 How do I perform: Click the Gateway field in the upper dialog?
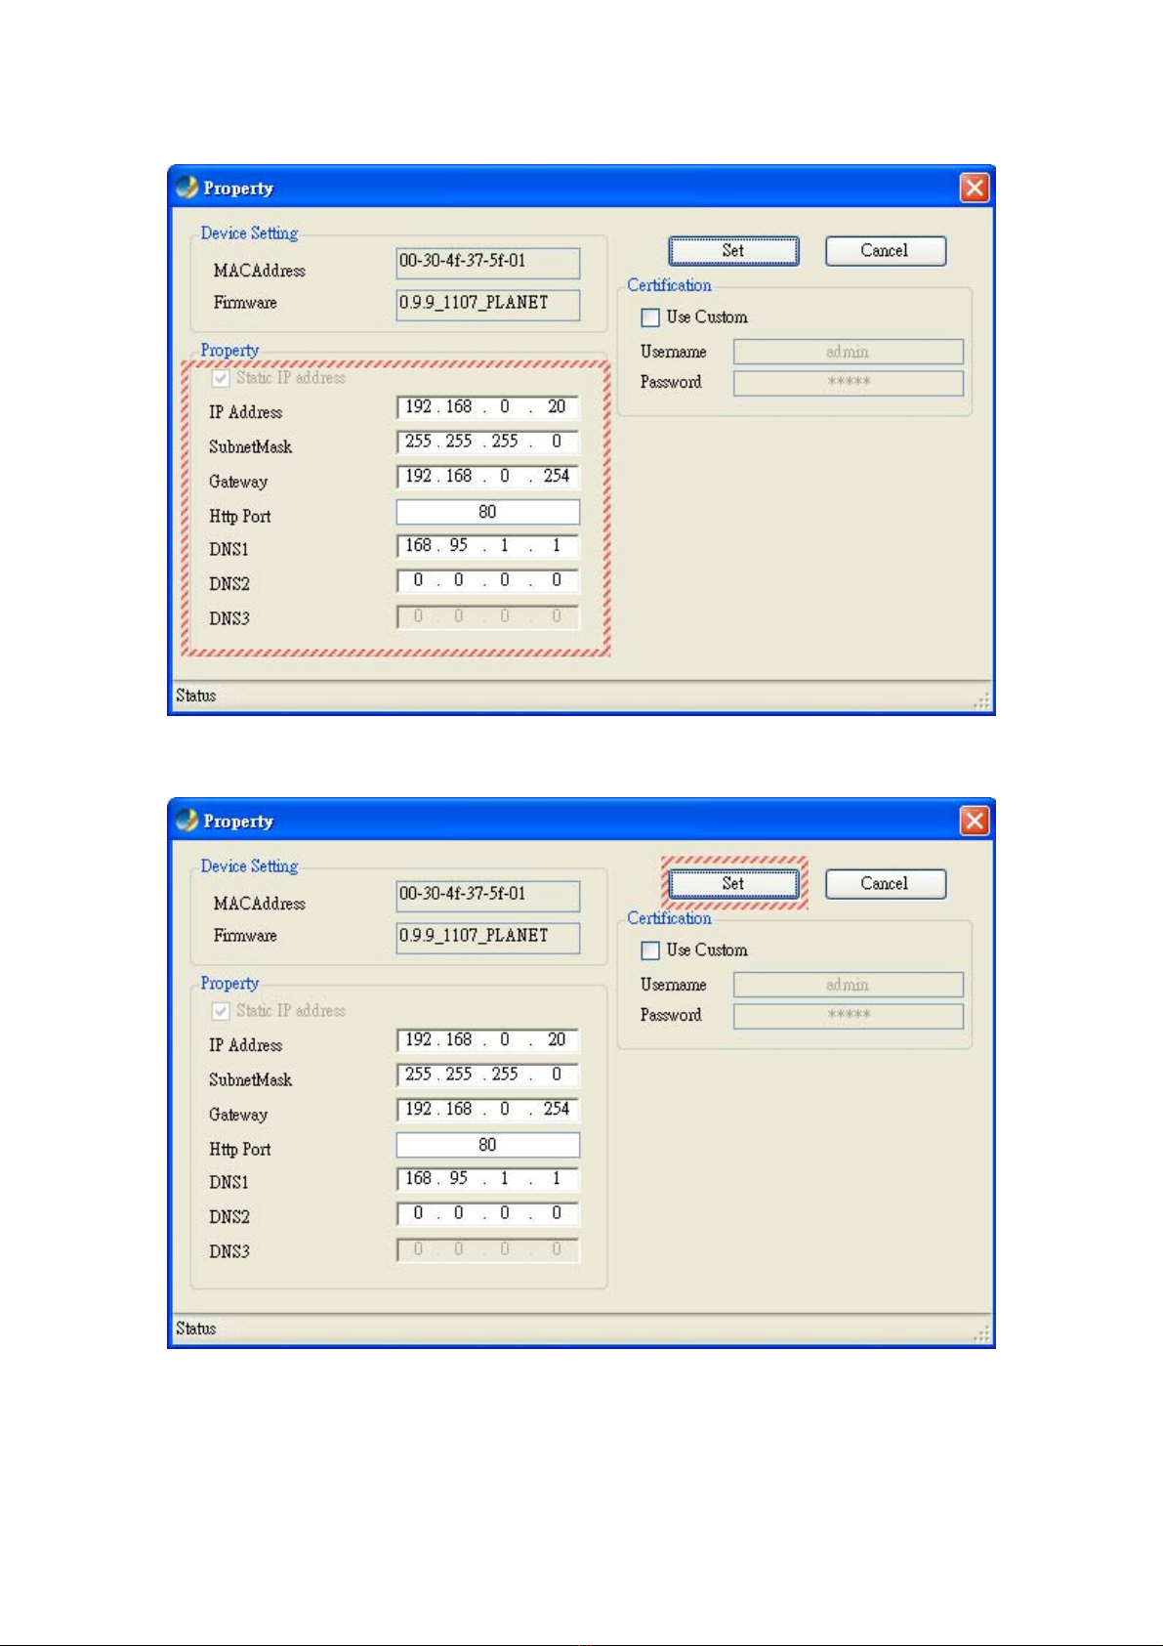[487, 477]
